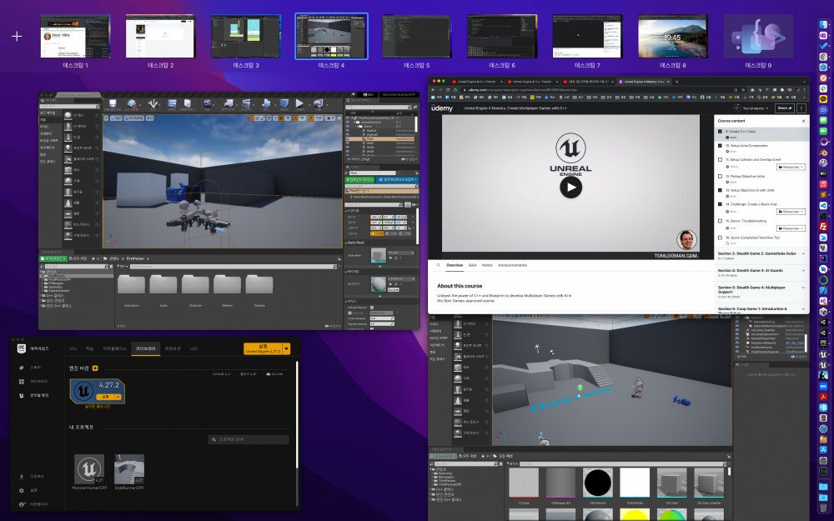
Task: Toggle checkbox for Challenge: Create a Black Hole
Action: coord(721,204)
